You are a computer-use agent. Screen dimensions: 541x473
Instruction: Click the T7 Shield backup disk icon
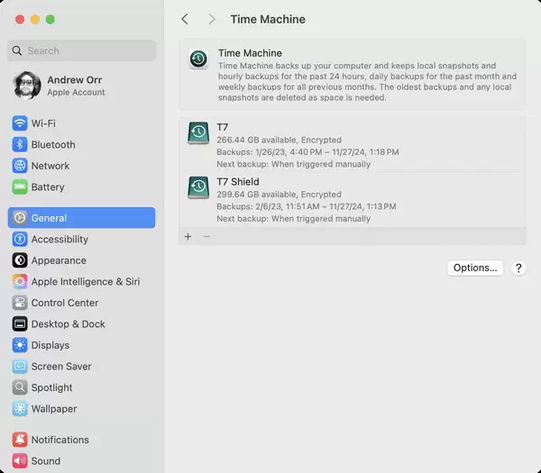coord(198,187)
